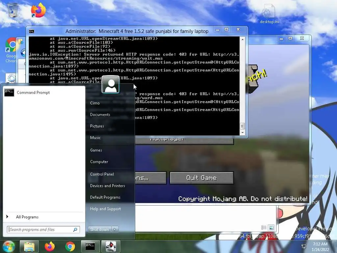
Task: Click the console scrollbar down arrow
Action: tap(243, 132)
